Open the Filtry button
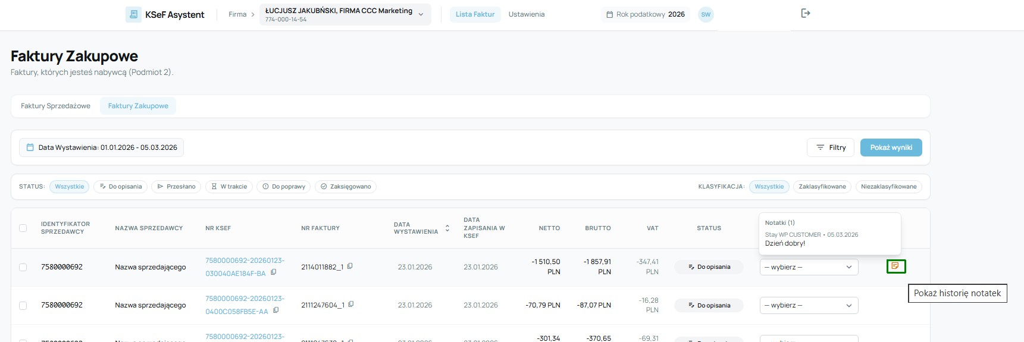The width and height of the screenshot is (1024, 342). pyautogui.click(x=831, y=148)
